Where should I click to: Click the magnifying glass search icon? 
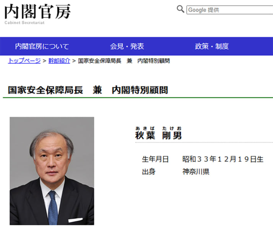click(180, 10)
